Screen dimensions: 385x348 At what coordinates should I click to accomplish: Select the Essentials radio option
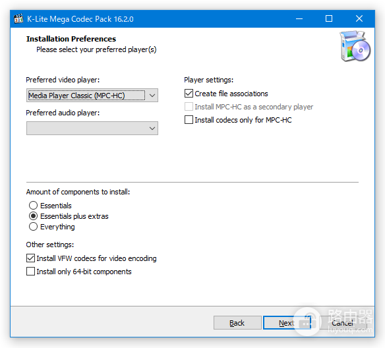pyautogui.click(x=33, y=206)
